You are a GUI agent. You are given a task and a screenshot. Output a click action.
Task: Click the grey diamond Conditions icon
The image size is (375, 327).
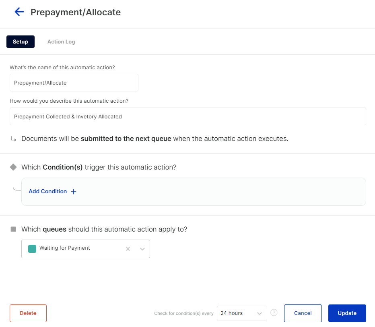point(13,167)
